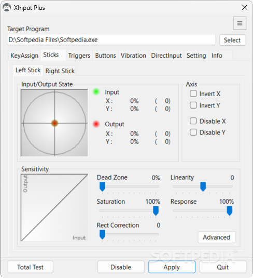
Task: Click the Linearity slider handle
Action: (x=203, y=187)
